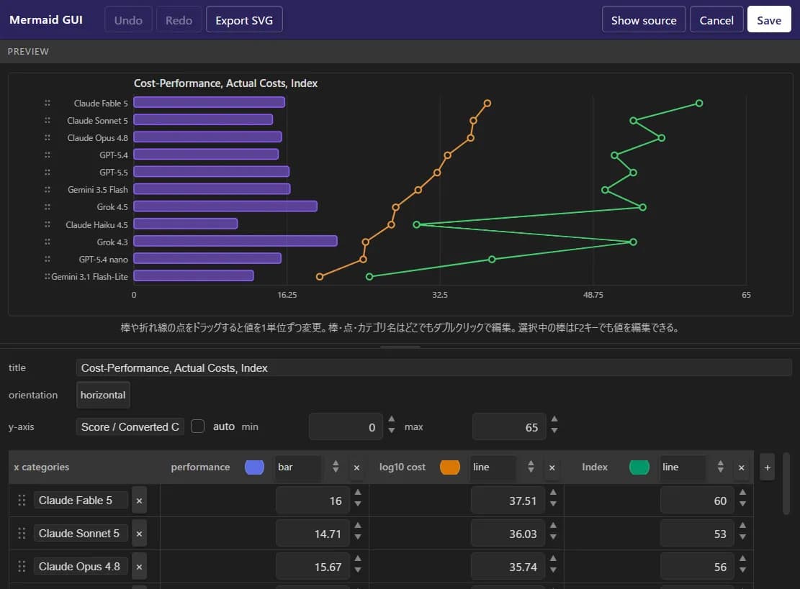Open the log10 cost series type dropdown

[x=503, y=467]
